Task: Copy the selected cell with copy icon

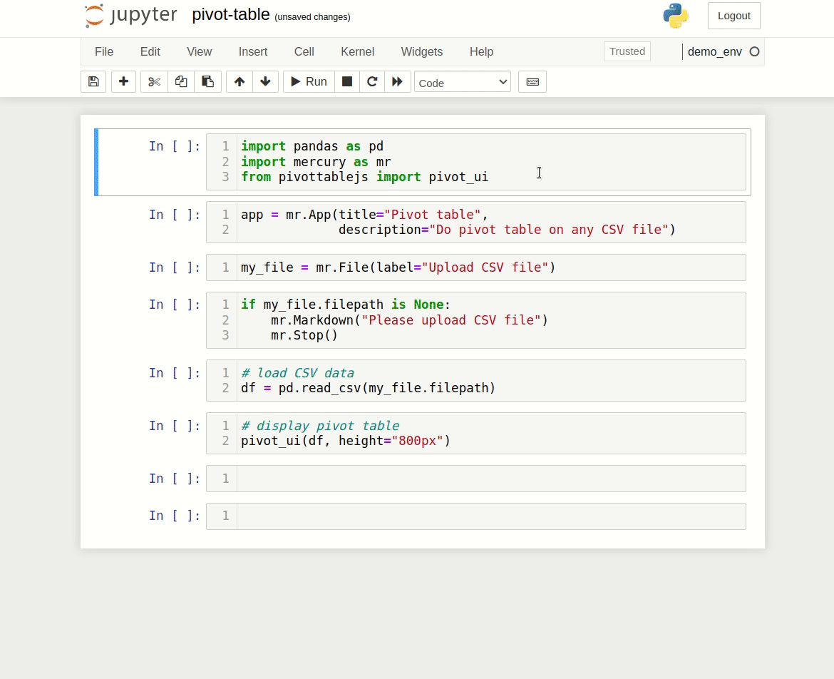Action: tap(180, 81)
